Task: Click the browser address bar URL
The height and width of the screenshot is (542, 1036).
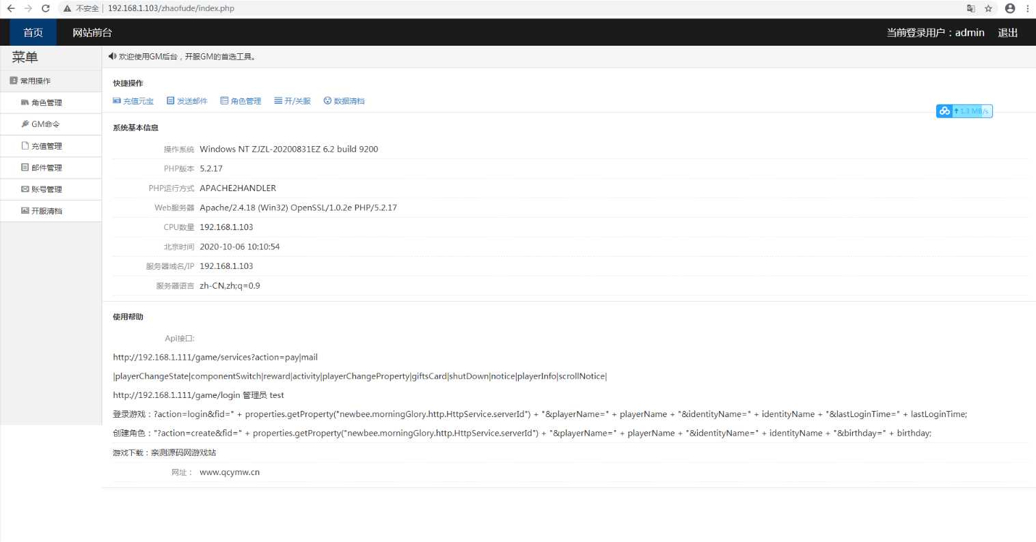Action: [171, 8]
